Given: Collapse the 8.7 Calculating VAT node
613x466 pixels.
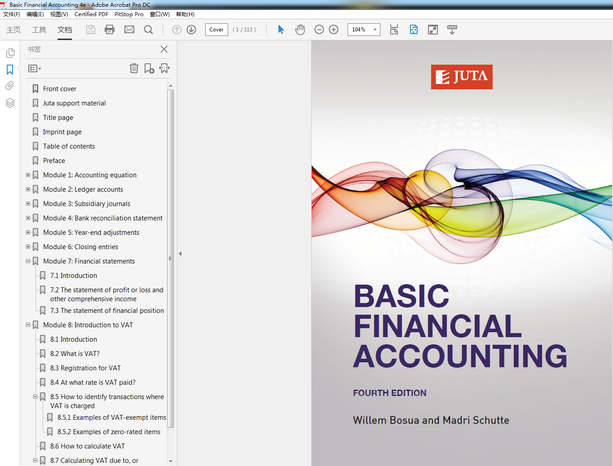Looking at the screenshot, I should (x=35, y=461).
